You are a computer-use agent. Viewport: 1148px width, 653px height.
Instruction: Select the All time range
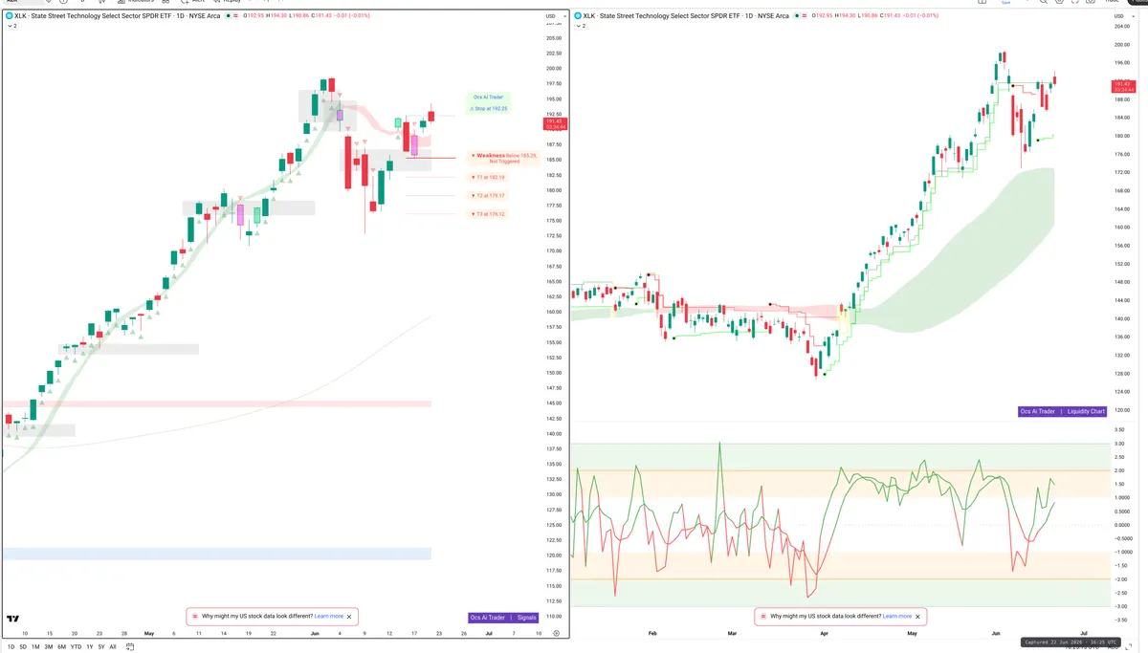[x=113, y=647]
